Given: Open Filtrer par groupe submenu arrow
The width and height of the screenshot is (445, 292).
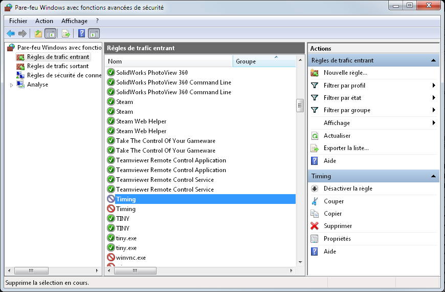Looking at the screenshot, I should pos(434,110).
